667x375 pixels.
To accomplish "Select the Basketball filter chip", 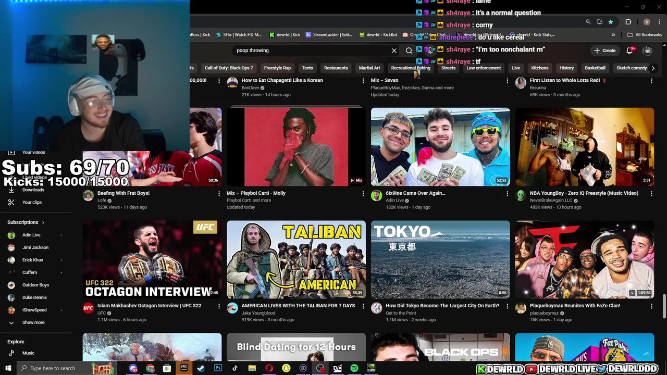I will point(595,68).
